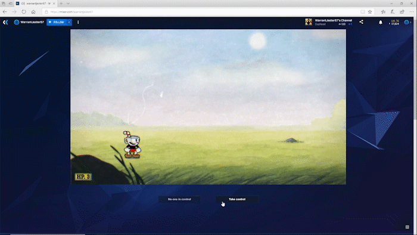Open reading view icon in address bar

(363, 12)
